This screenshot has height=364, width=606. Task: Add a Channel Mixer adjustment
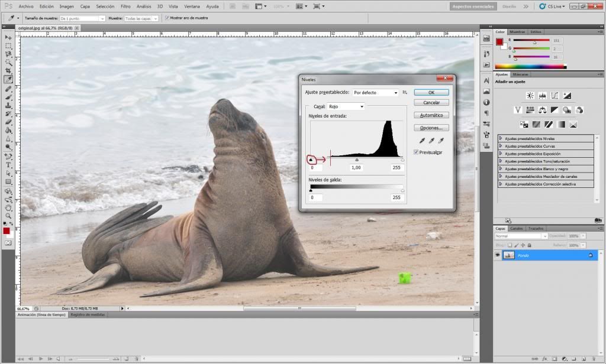click(x=579, y=110)
